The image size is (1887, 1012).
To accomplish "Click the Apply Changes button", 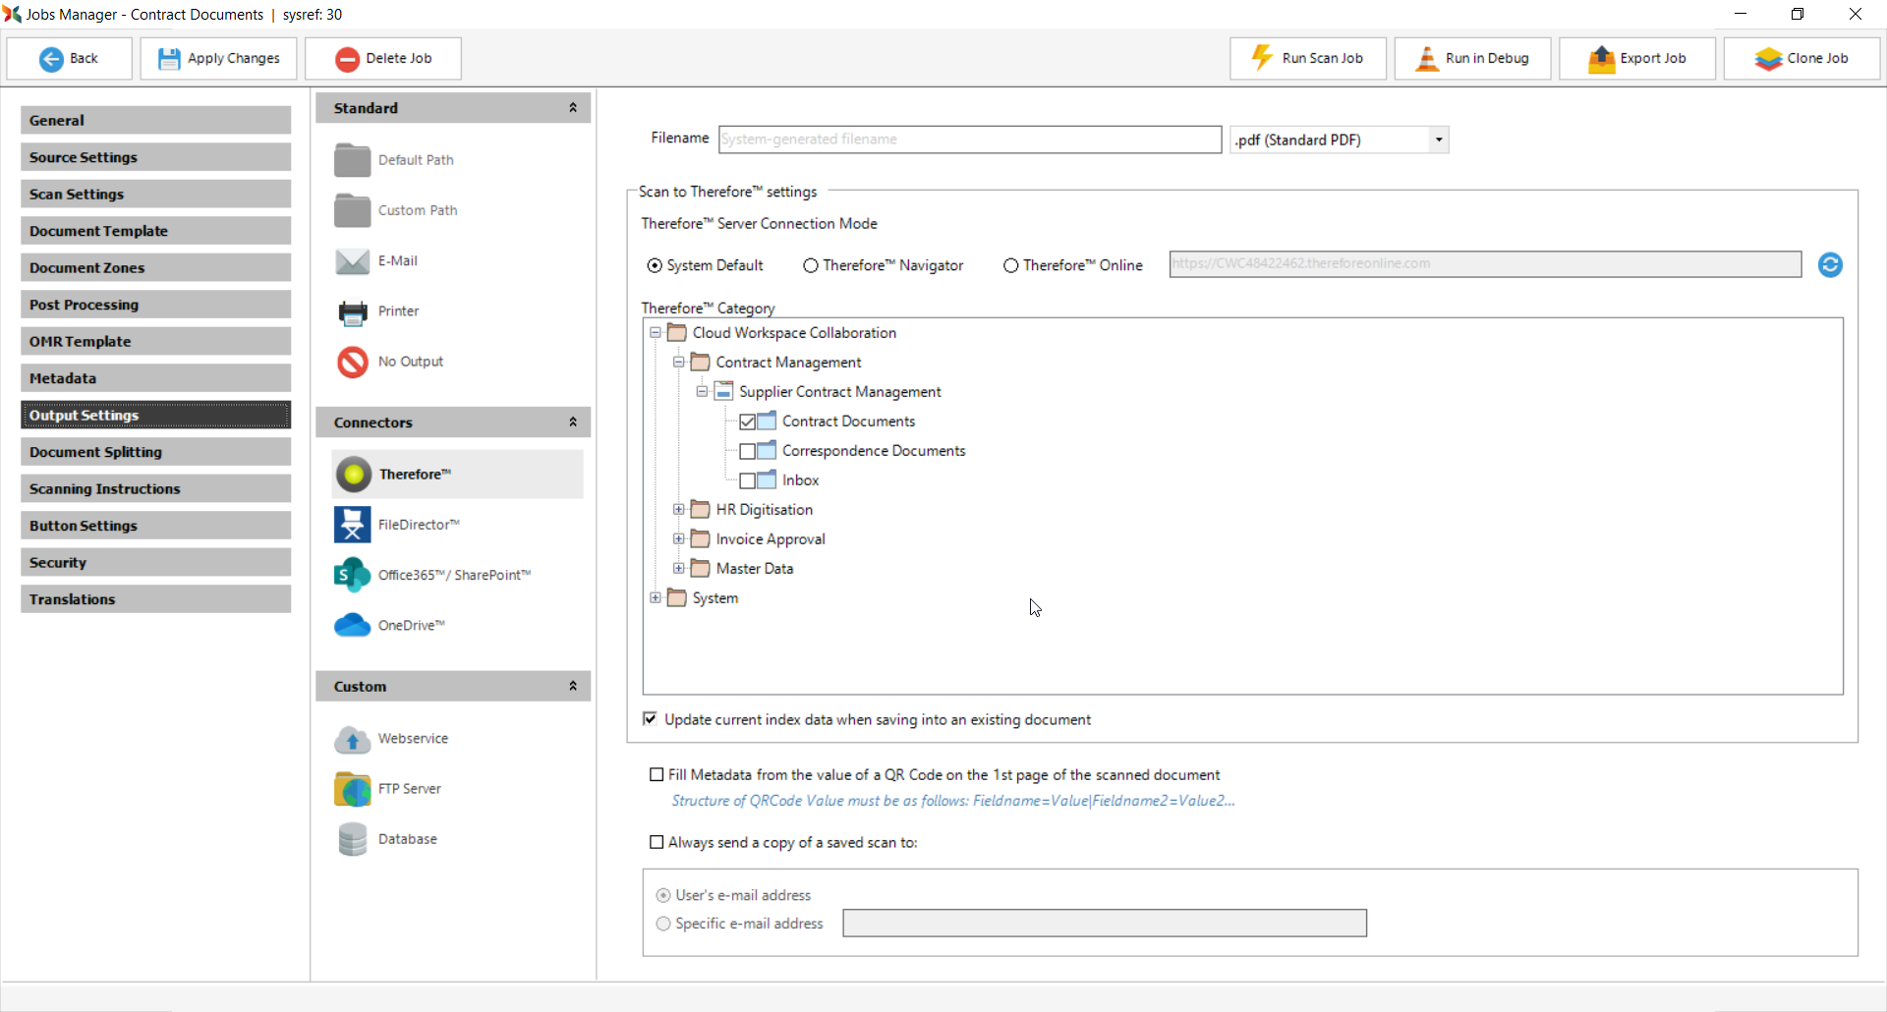I will pyautogui.click(x=219, y=58).
